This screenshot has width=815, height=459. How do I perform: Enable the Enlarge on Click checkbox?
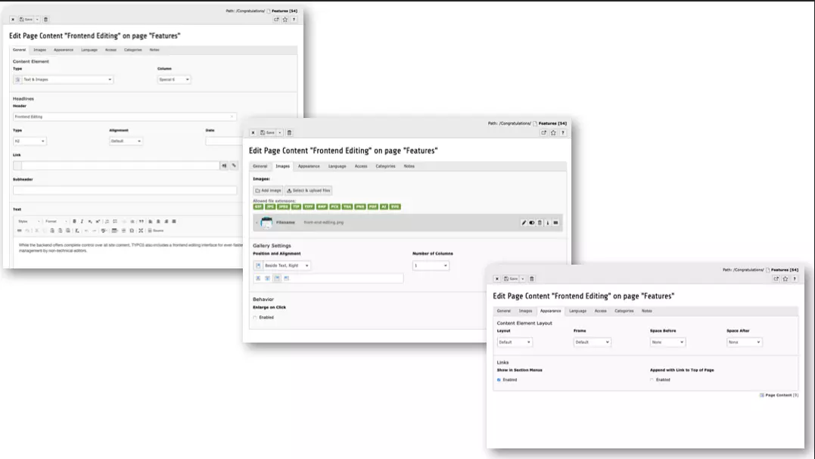255,318
